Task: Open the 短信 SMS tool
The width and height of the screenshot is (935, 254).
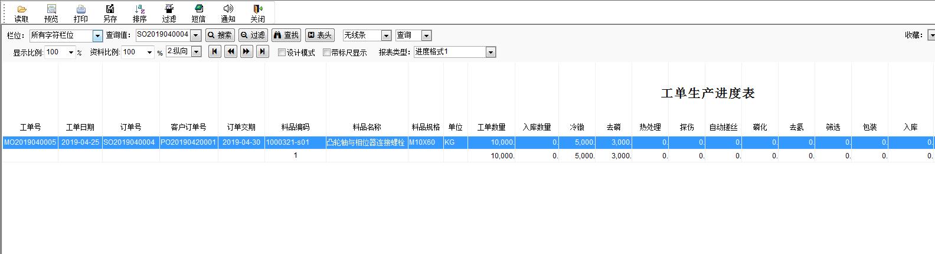Action: pyautogui.click(x=199, y=13)
